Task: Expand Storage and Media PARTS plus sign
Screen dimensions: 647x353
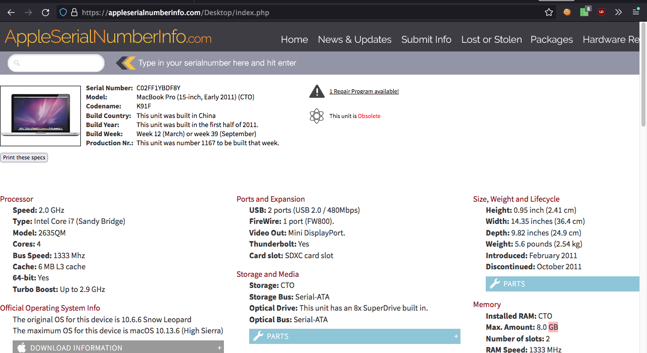Action: pyautogui.click(x=456, y=336)
